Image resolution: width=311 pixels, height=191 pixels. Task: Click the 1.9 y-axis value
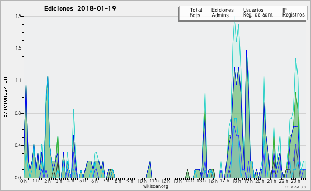[18, 16]
